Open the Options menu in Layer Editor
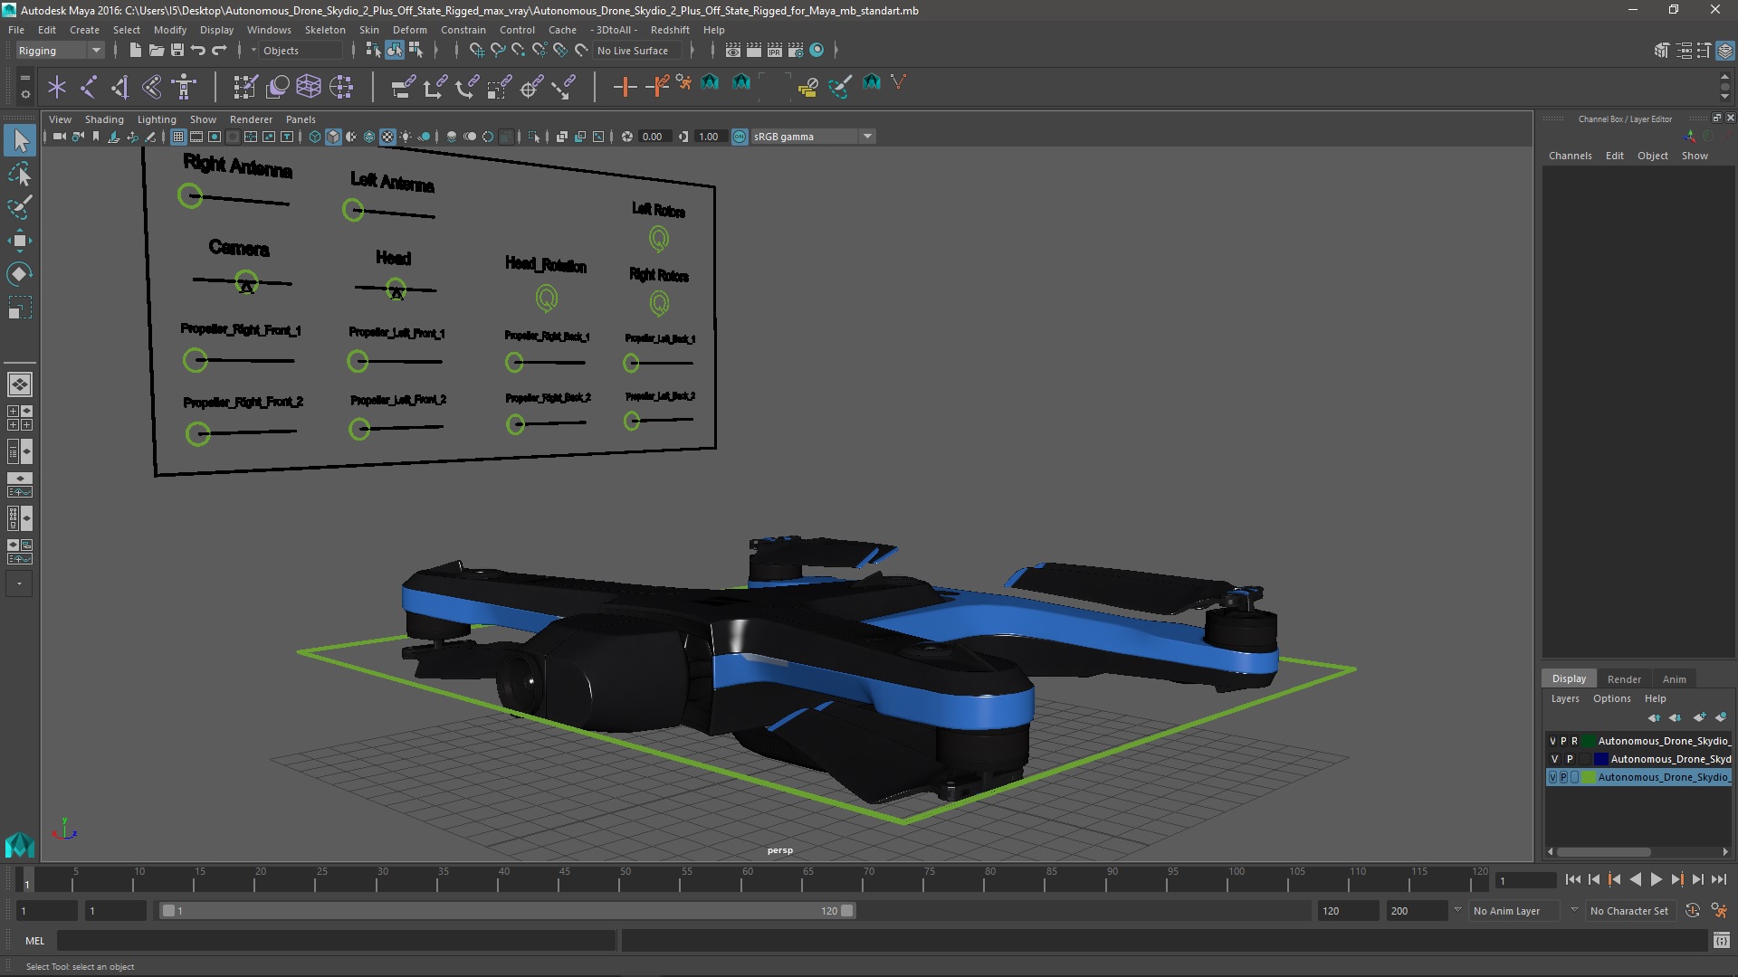1738x977 pixels. (x=1611, y=698)
